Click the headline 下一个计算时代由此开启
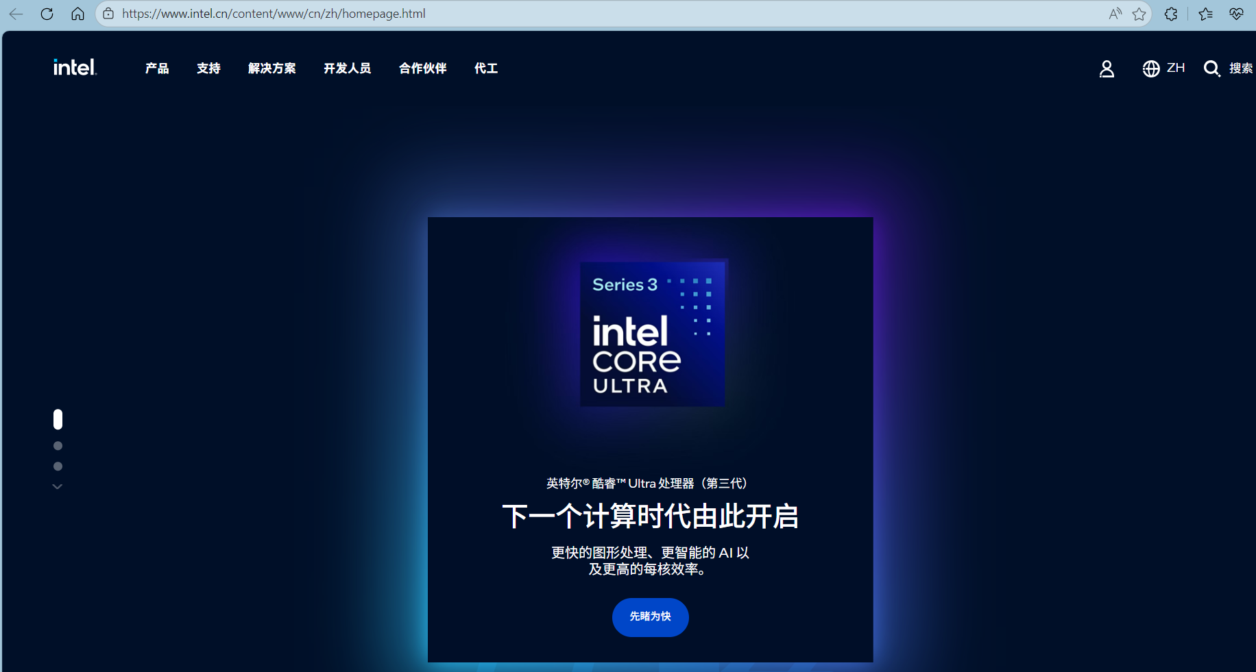 point(651,516)
